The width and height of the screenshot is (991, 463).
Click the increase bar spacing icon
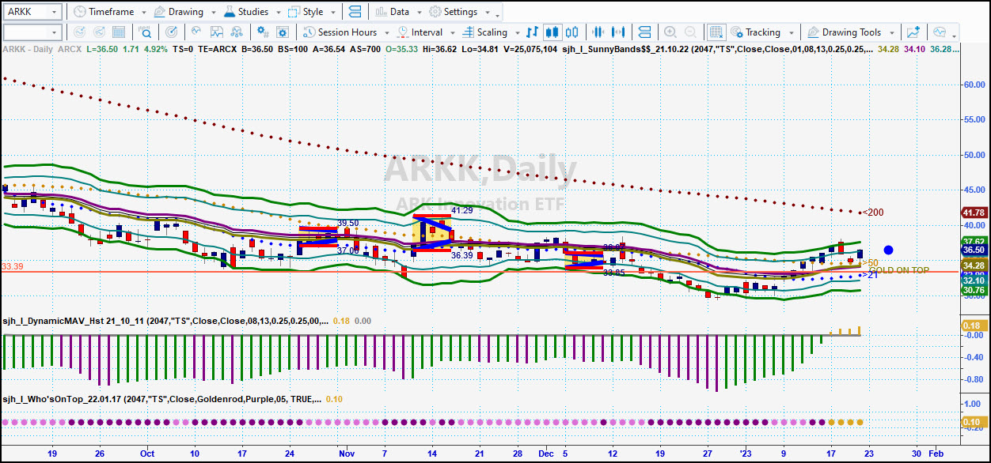pos(619,32)
